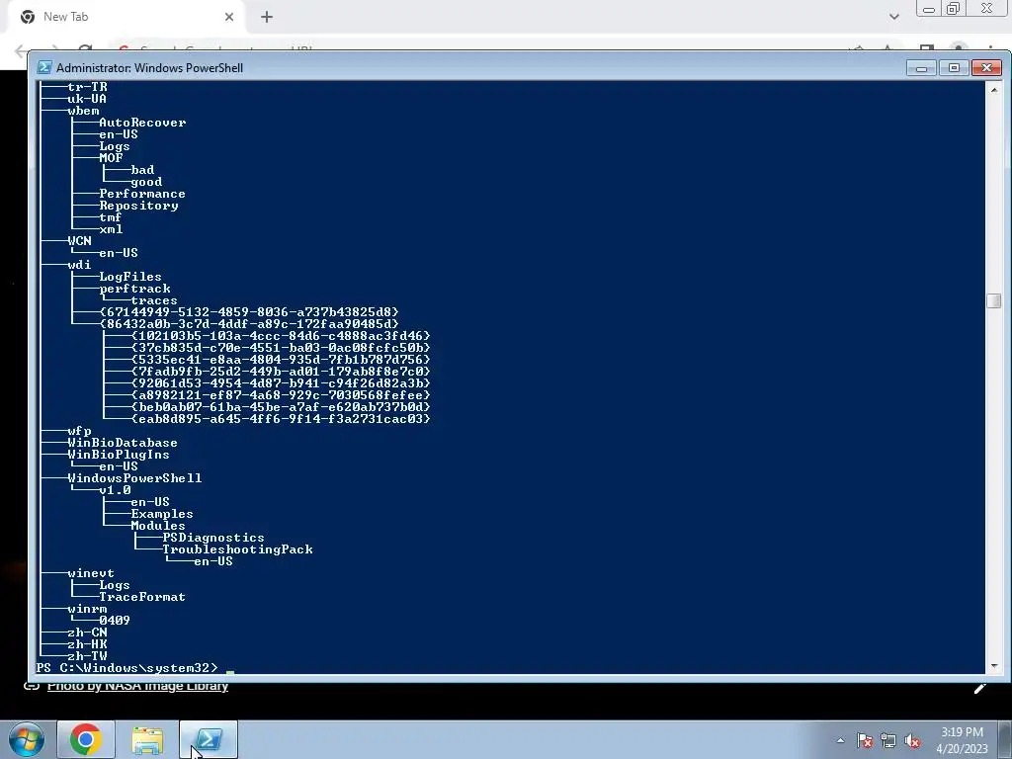Viewport: 1012px width, 759px height.
Task: Click the TroubleshootingPack entry
Action: [x=237, y=549]
